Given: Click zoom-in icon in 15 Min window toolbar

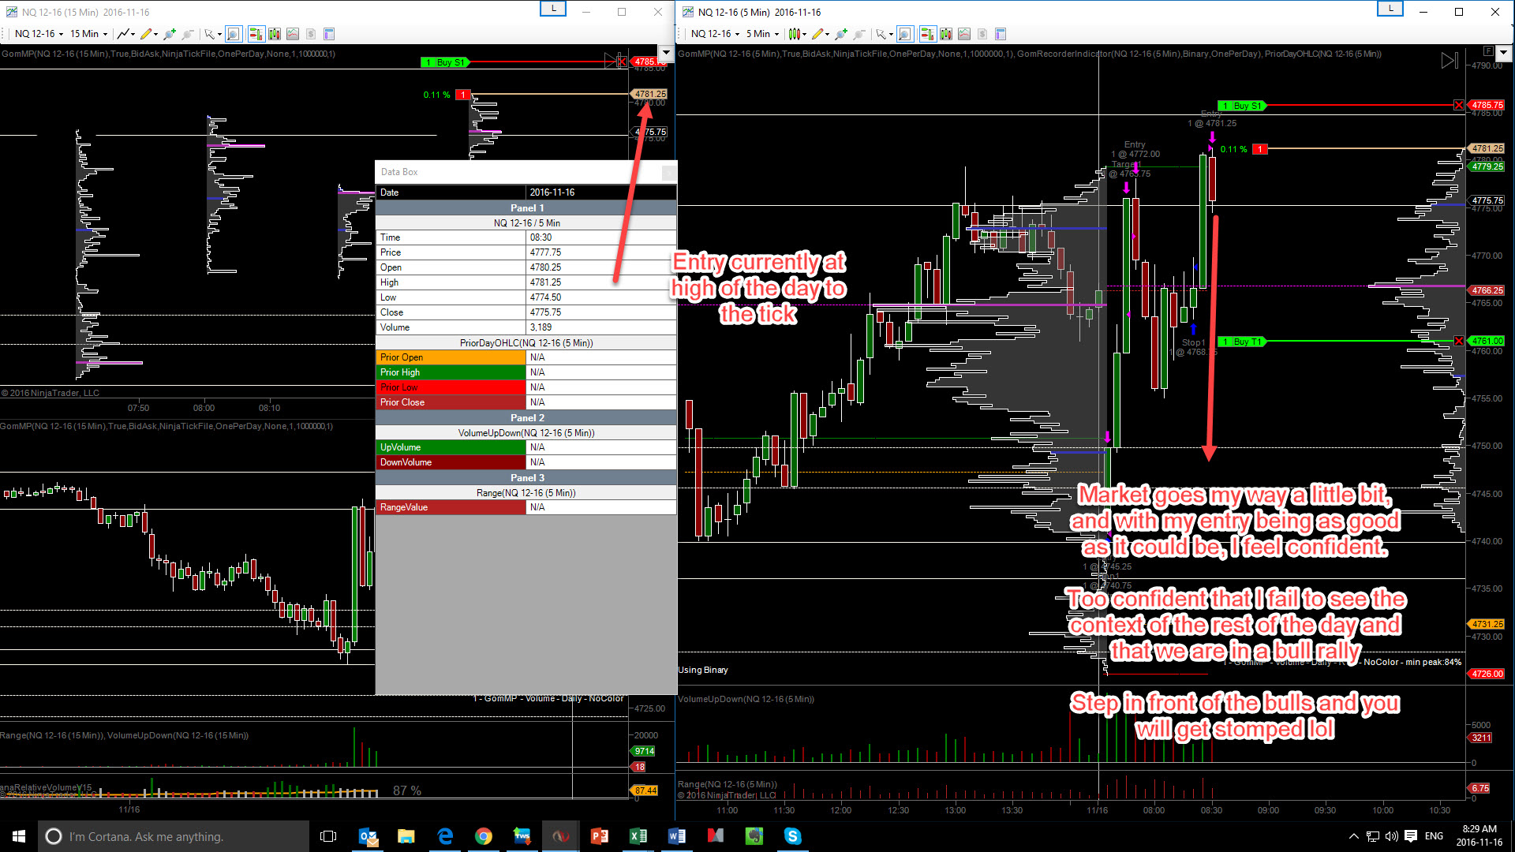Looking at the screenshot, I should pyautogui.click(x=169, y=34).
